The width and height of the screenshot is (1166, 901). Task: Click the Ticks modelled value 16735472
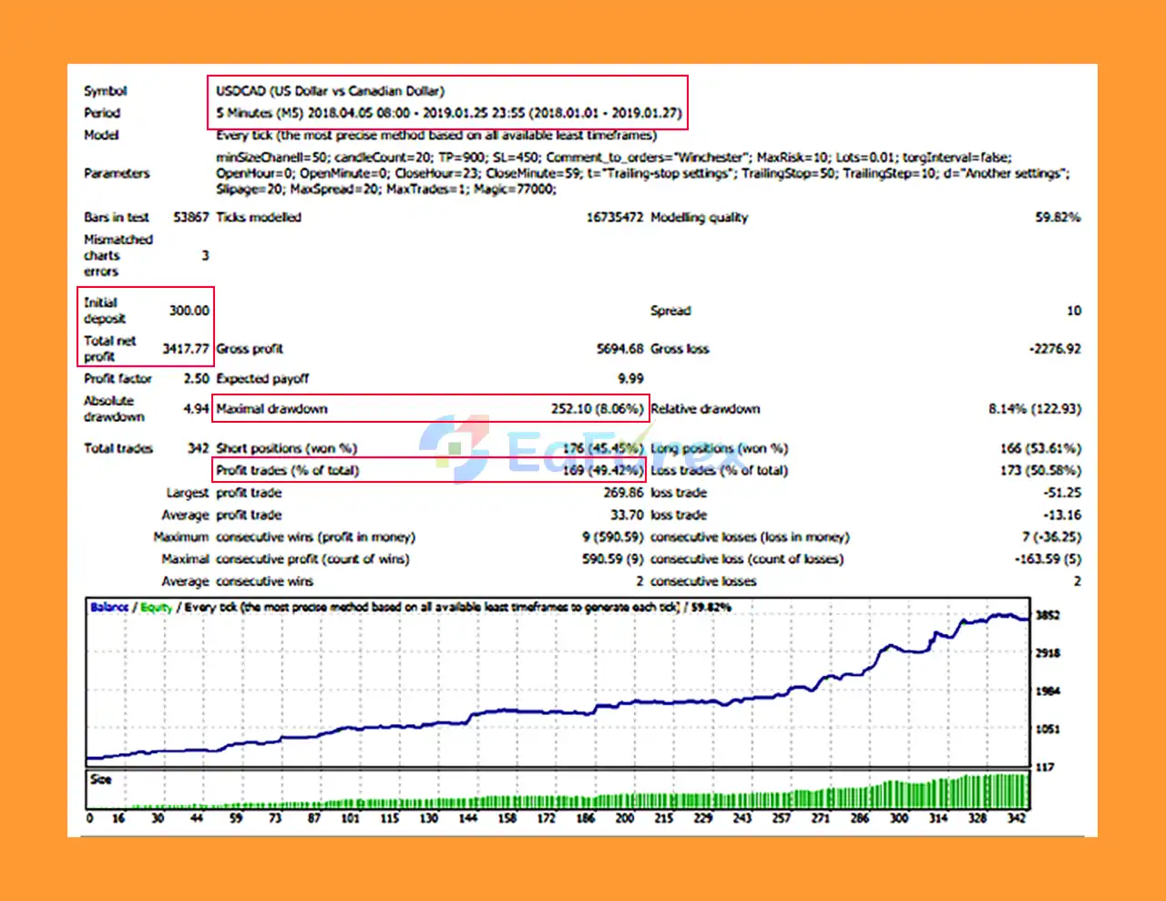pos(614,218)
